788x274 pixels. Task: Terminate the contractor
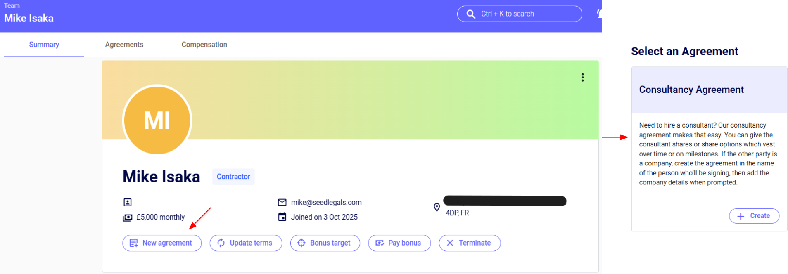pyautogui.click(x=470, y=243)
